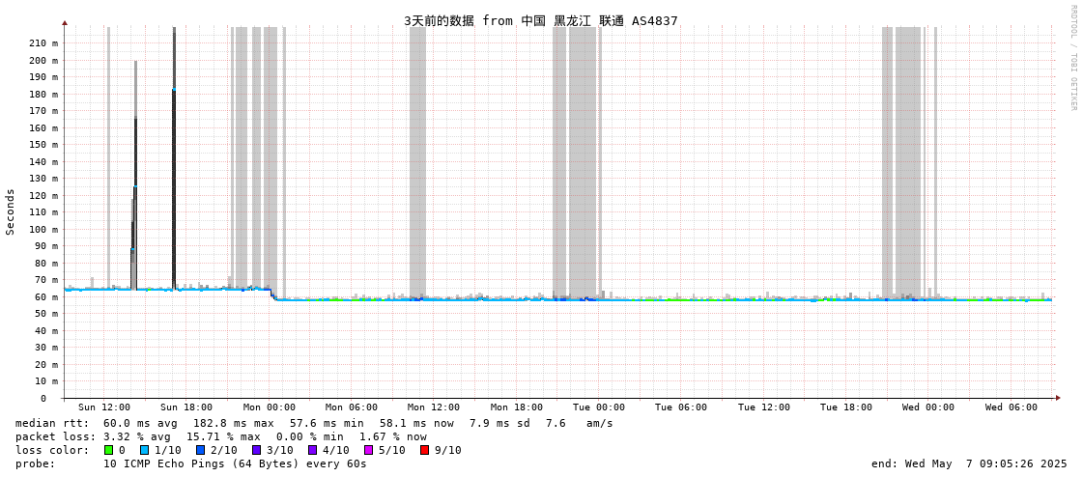Click the '210 m' y-axis tick label

(x=44, y=42)
